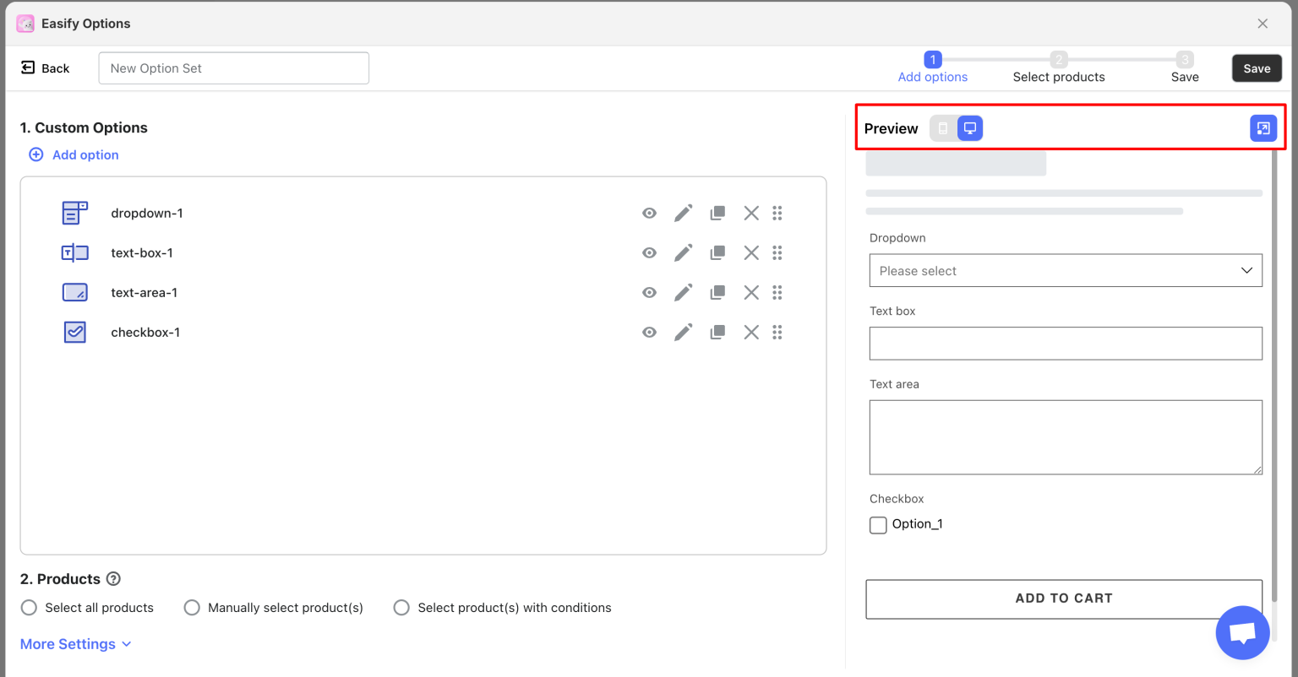Switch to the Save step
This screenshot has width=1298, height=677.
click(1185, 68)
